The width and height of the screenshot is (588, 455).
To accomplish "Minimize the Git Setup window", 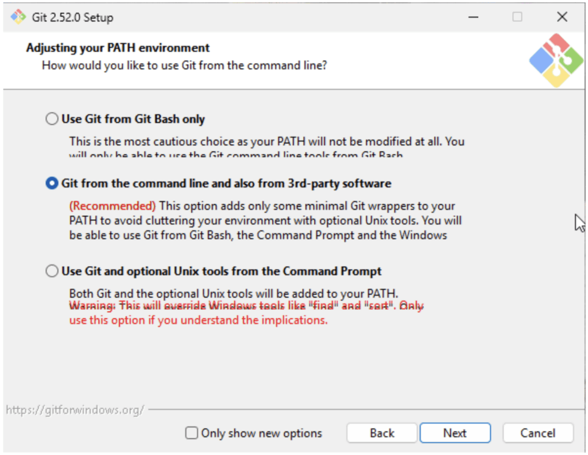I will click(474, 17).
